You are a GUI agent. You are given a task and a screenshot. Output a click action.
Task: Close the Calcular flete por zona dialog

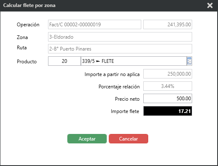[210, 6]
